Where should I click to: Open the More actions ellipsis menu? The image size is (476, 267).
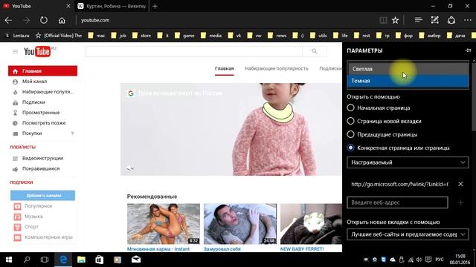coord(468,20)
